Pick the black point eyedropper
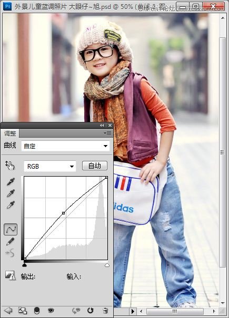The height and width of the screenshot is (318, 229). coord(11,182)
